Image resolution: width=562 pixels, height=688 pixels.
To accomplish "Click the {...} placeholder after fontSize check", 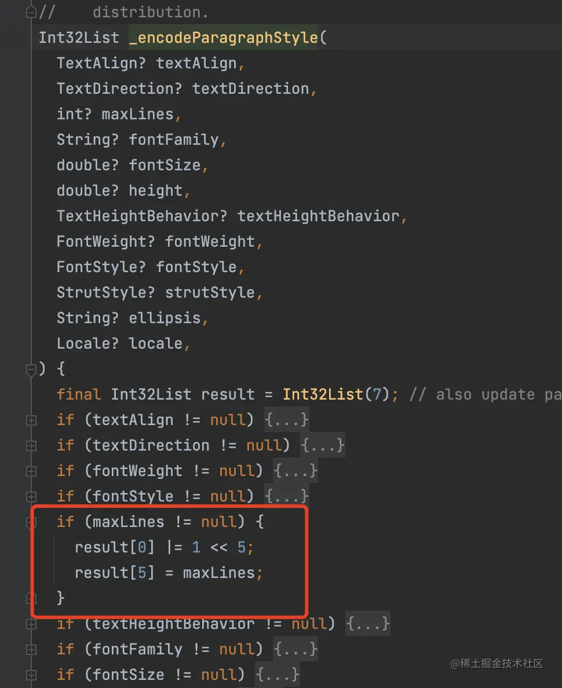I will pos(278,675).
